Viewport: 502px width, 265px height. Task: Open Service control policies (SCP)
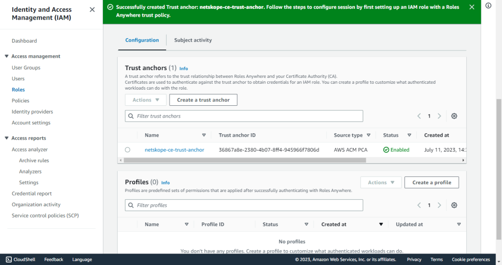45,216
